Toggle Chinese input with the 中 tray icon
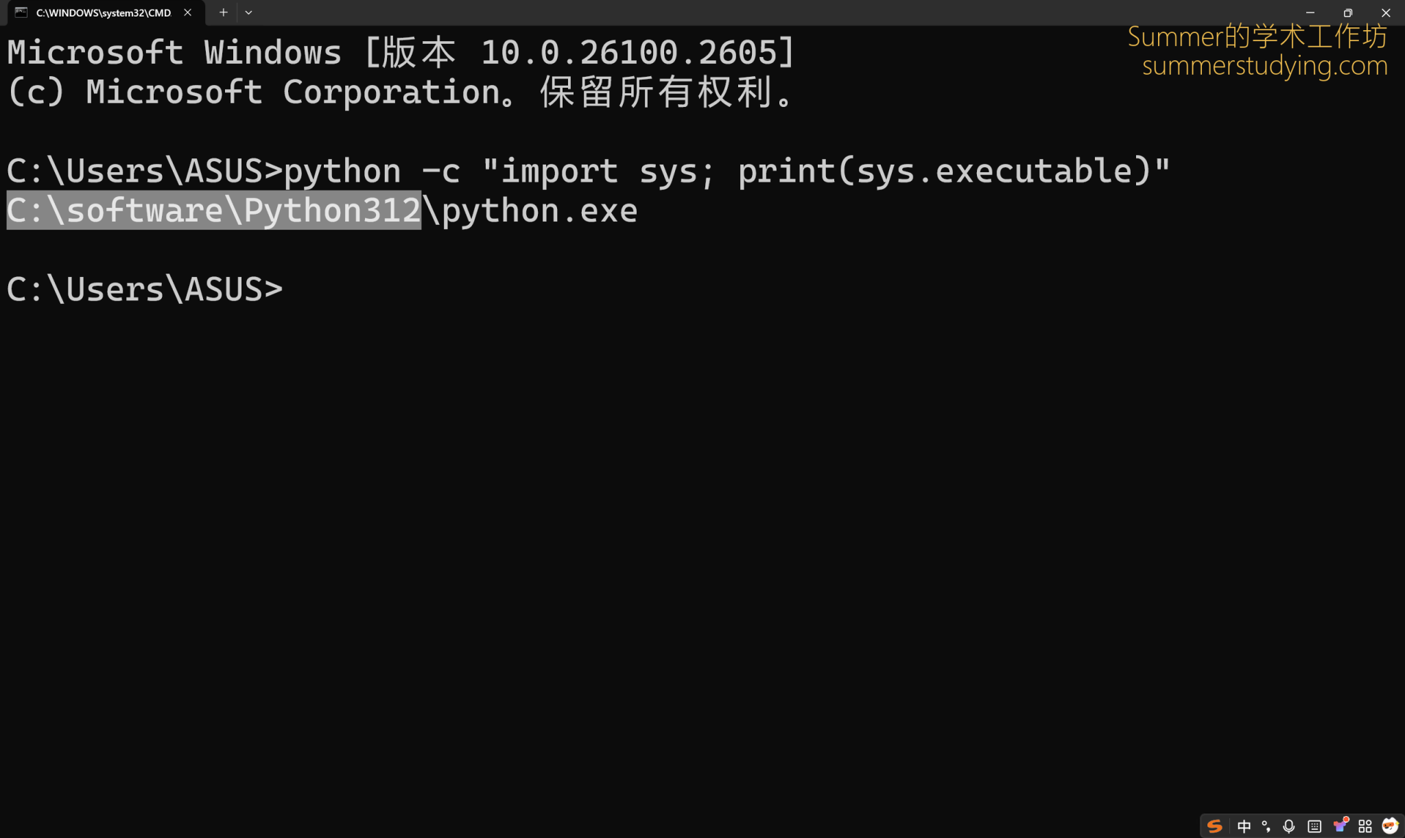Viewport: 1405px width, 838px height. click(x=1244, y=826)
